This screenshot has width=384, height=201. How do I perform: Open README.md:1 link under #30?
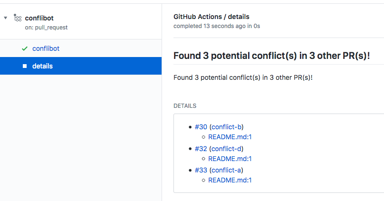tap(230, 137)
